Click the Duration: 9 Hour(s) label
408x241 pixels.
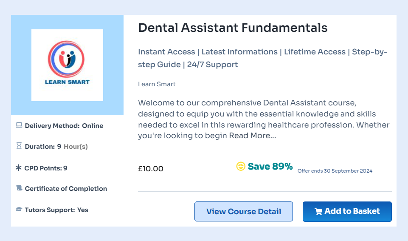(x=56, y=147)
